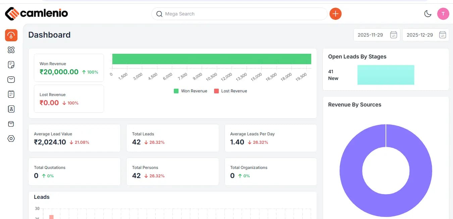This screenshot has width=453, height=219.
Task: Click the "Total Persons" label
Action: coord(145,168)
